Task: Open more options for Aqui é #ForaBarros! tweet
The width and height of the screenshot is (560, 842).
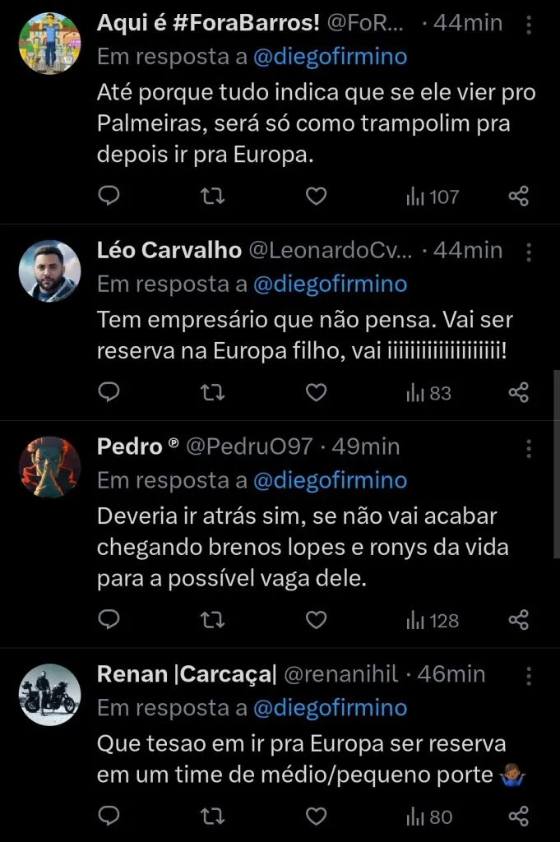Action: [x=529, y=24]
